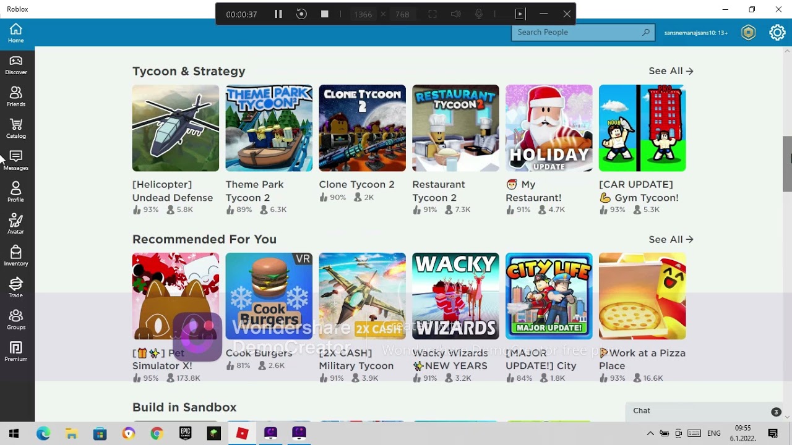The image size is (792, 445).
Task: Switch to the Roblox taskbar icon
Action: [x=243, y=433]
